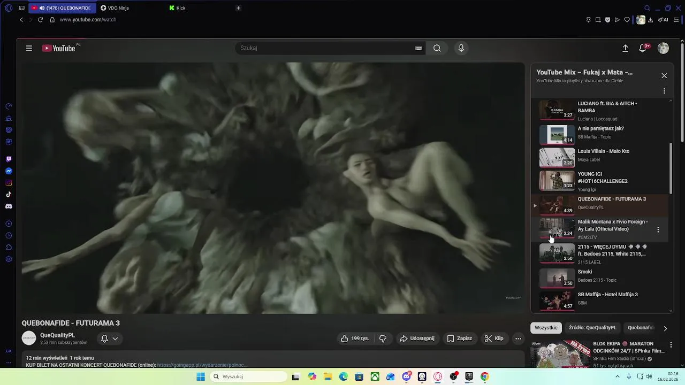Open the on-screen keyboard in search box
This screenshot has width=685, height=385.
coord(418,48)
